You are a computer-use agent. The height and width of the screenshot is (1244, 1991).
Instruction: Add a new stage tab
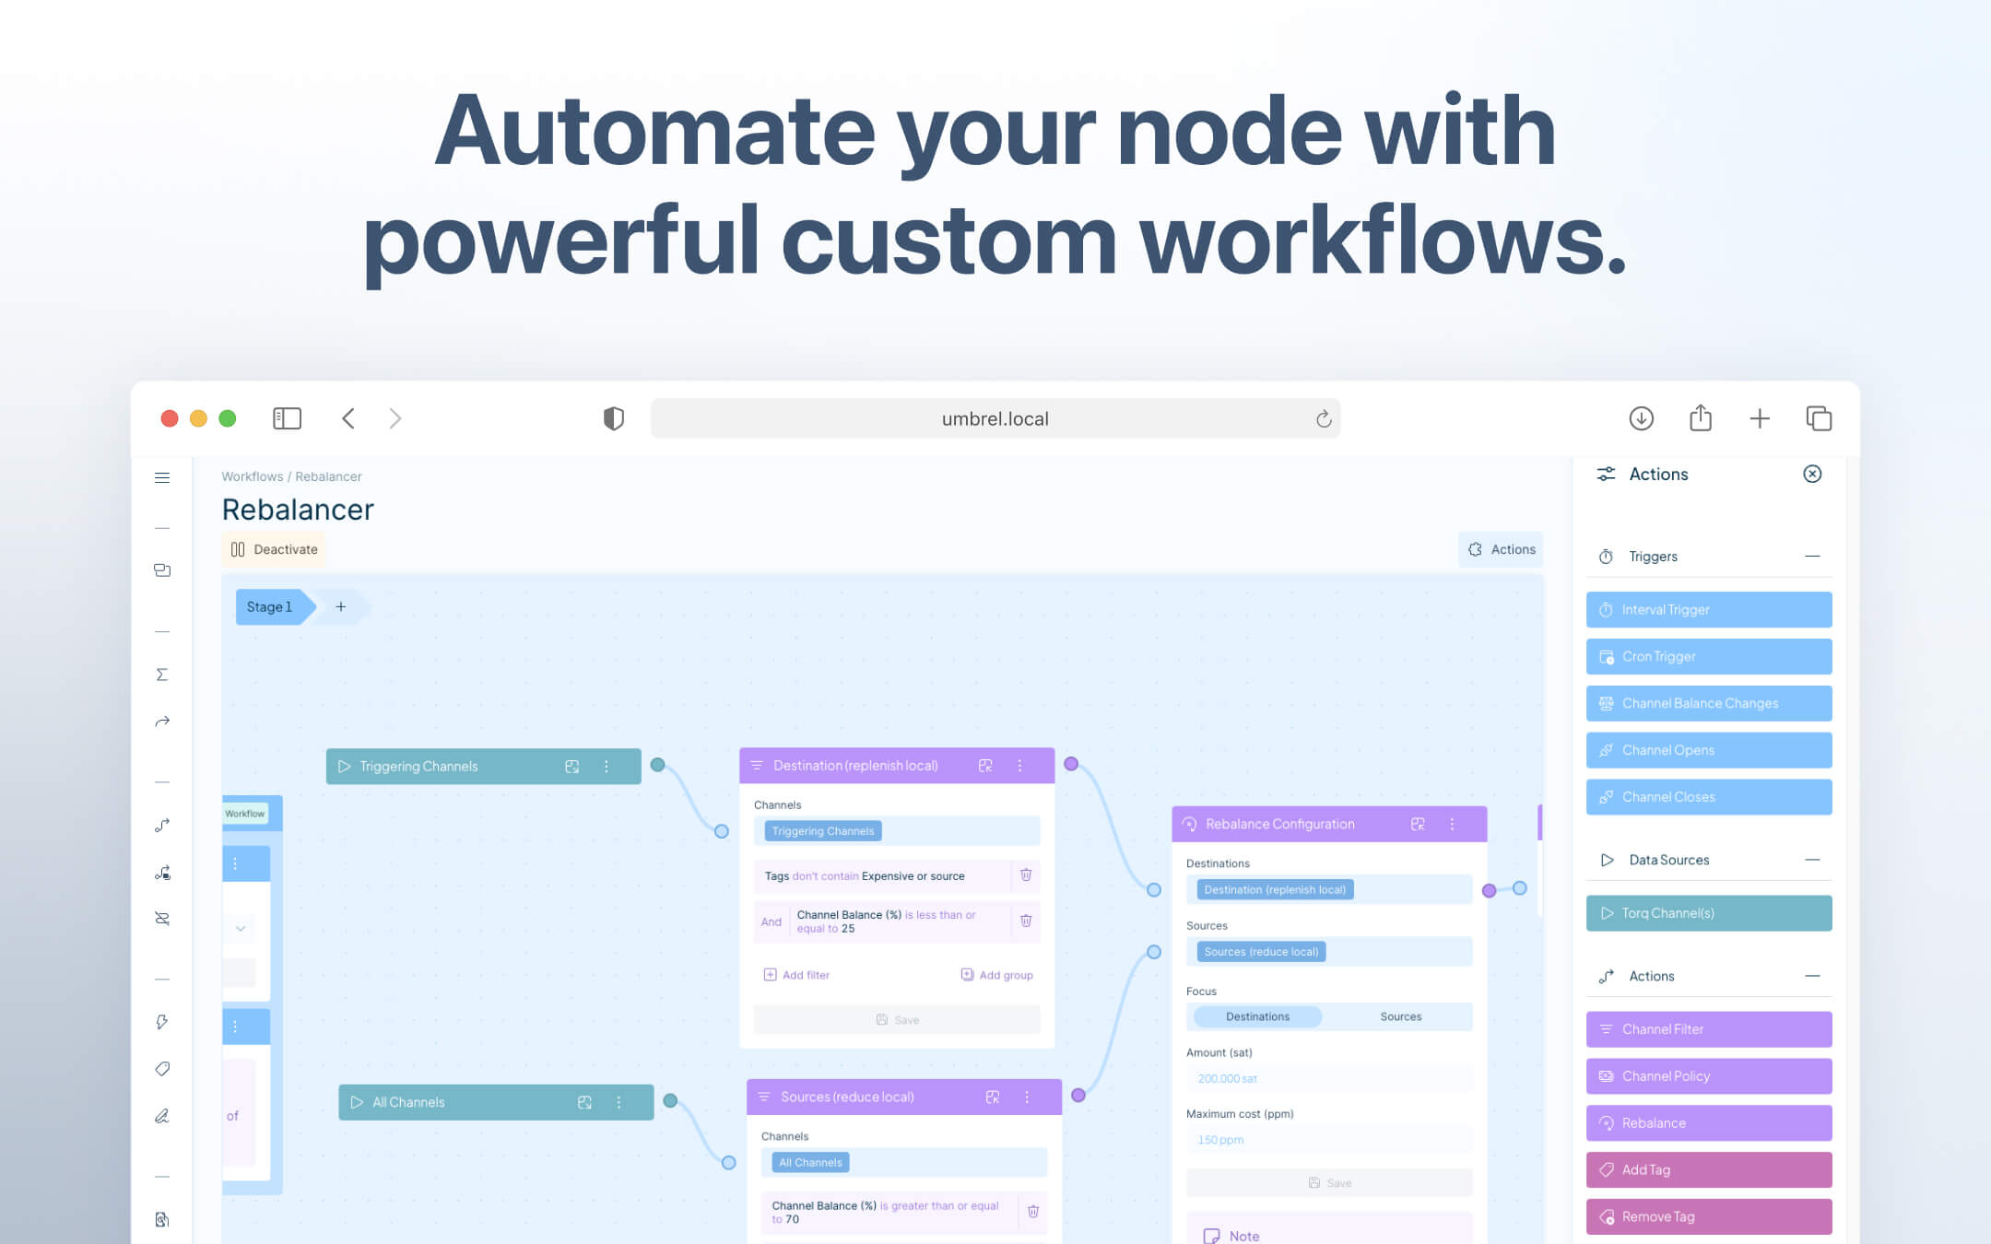(341, 606)
